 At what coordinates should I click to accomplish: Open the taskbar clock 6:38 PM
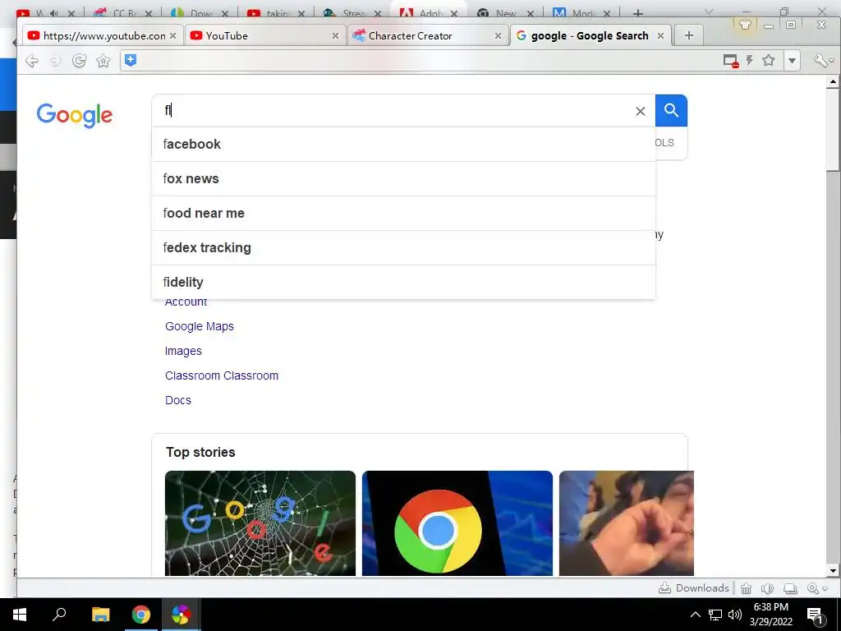770,615
